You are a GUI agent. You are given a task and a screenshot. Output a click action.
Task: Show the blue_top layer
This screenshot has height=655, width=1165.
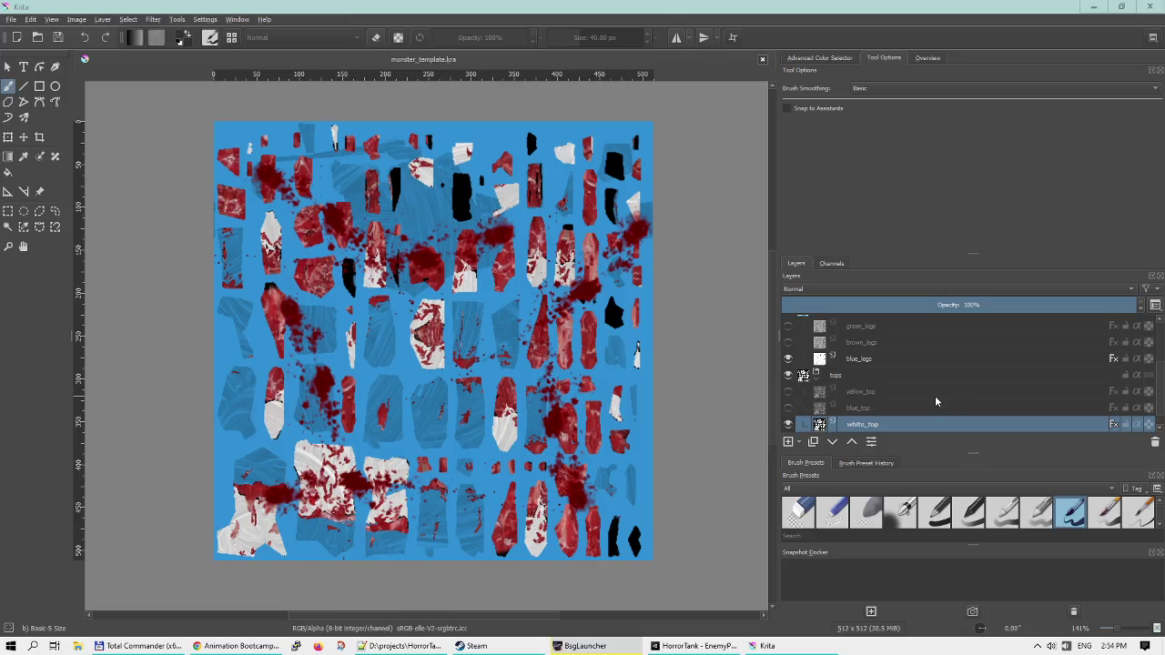(788, 408)
